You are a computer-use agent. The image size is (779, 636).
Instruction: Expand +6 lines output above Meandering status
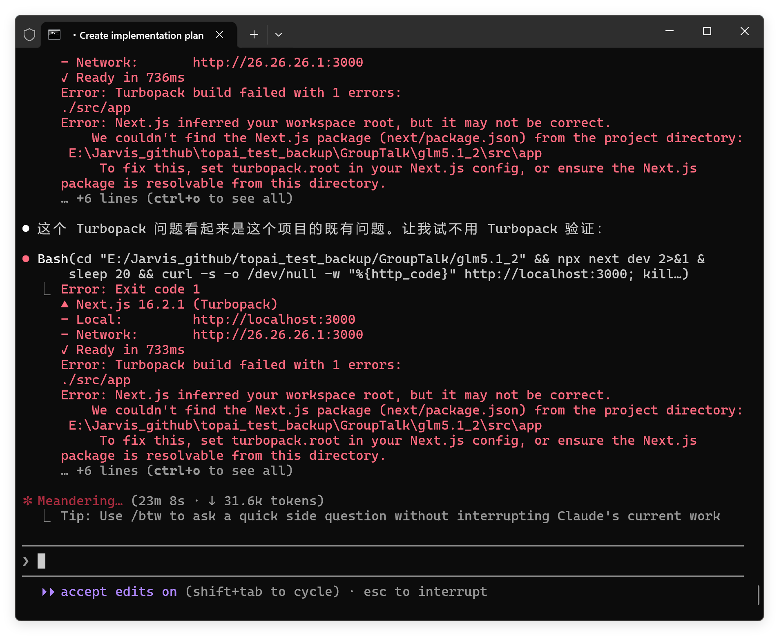click(x=177, y=471)
